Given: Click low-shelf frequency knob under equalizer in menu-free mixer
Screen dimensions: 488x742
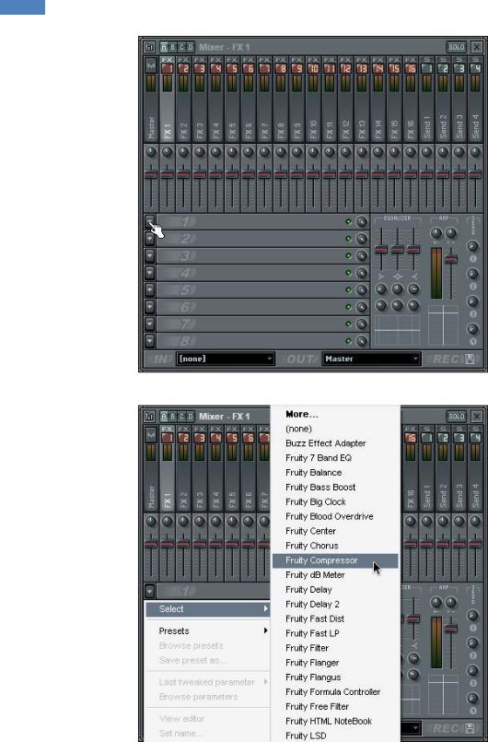Looking at the screenshot, I should tap(380, 289).
